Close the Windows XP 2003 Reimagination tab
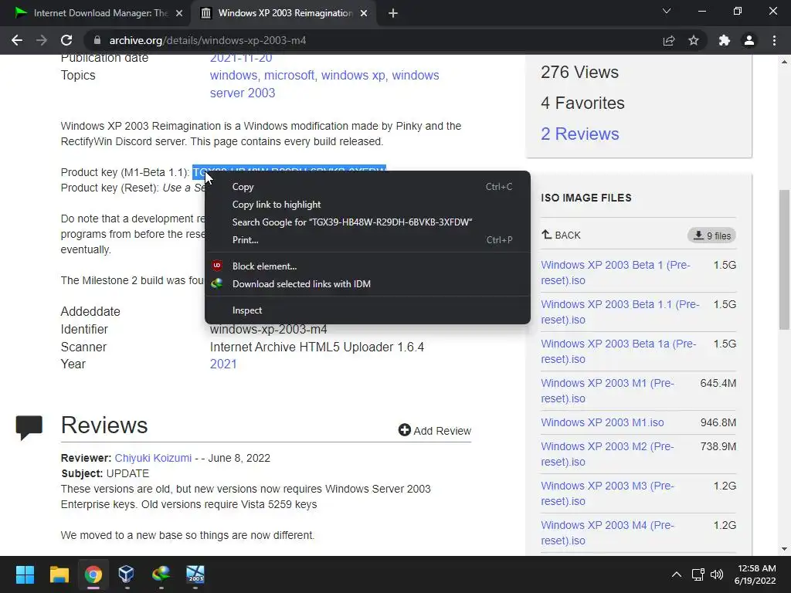The width and height of the screenshot is (791, 593). click(364, 14)
